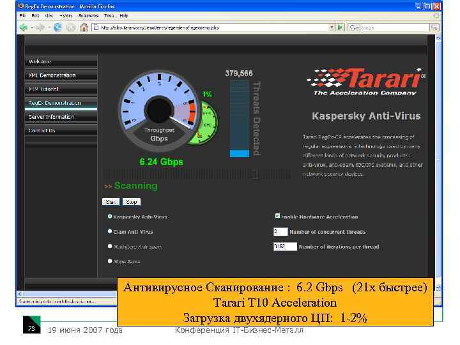Click the number of concurrent threads field
The height and width of the screenshot is (345, 460).
280,231
